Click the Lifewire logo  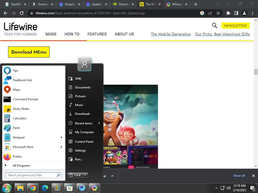coord(21,27)
